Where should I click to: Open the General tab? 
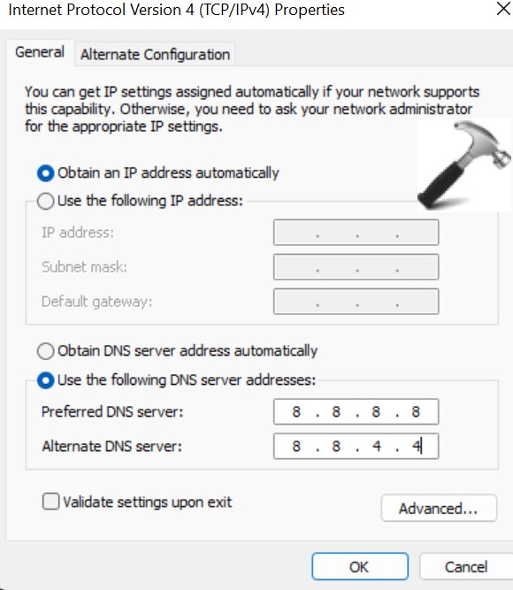click(40, 52)
